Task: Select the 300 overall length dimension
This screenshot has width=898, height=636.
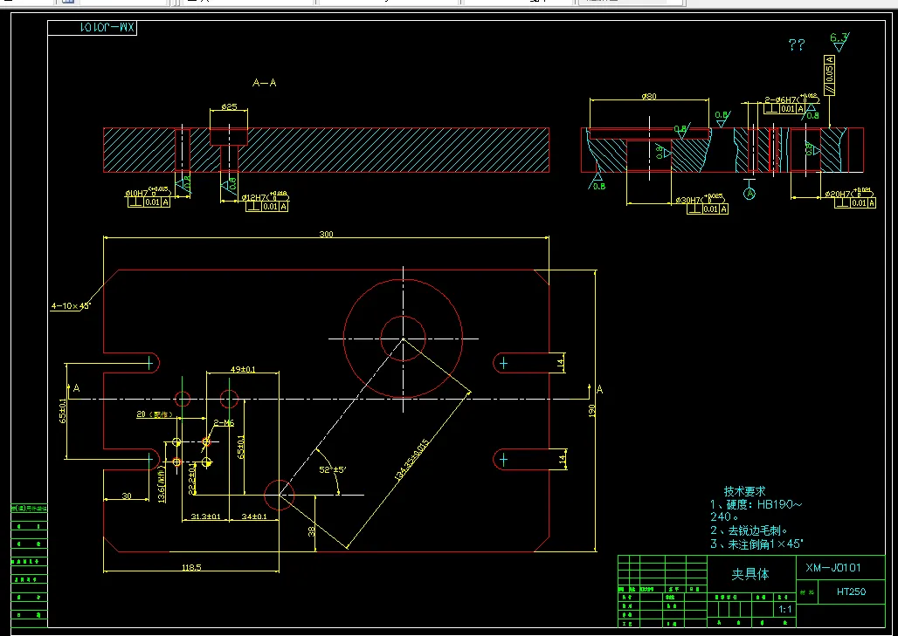Action: (326, 234)
